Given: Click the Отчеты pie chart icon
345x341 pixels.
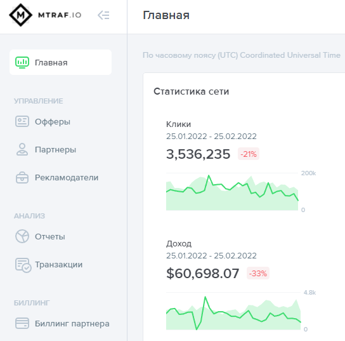Looking at the screenshot, I should (x=22, y=236).
